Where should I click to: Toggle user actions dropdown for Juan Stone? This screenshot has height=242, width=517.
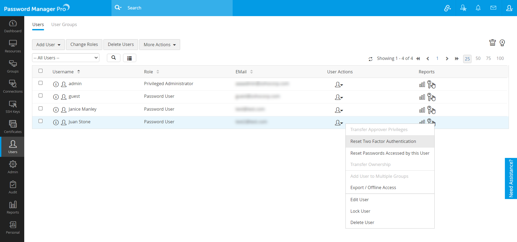pyautogui.click(x=339, y=123)
